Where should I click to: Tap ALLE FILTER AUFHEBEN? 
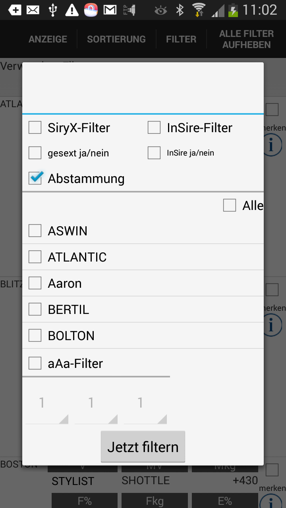pos(246,39)
